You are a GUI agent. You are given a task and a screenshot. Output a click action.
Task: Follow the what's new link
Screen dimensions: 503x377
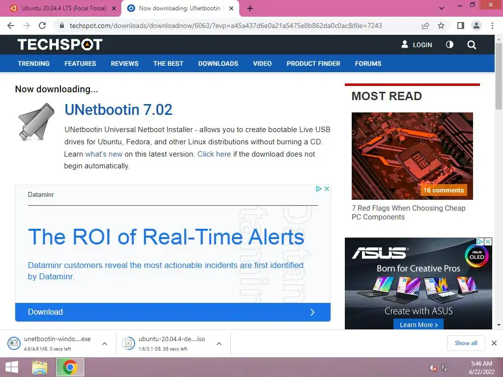coord(104,154)
